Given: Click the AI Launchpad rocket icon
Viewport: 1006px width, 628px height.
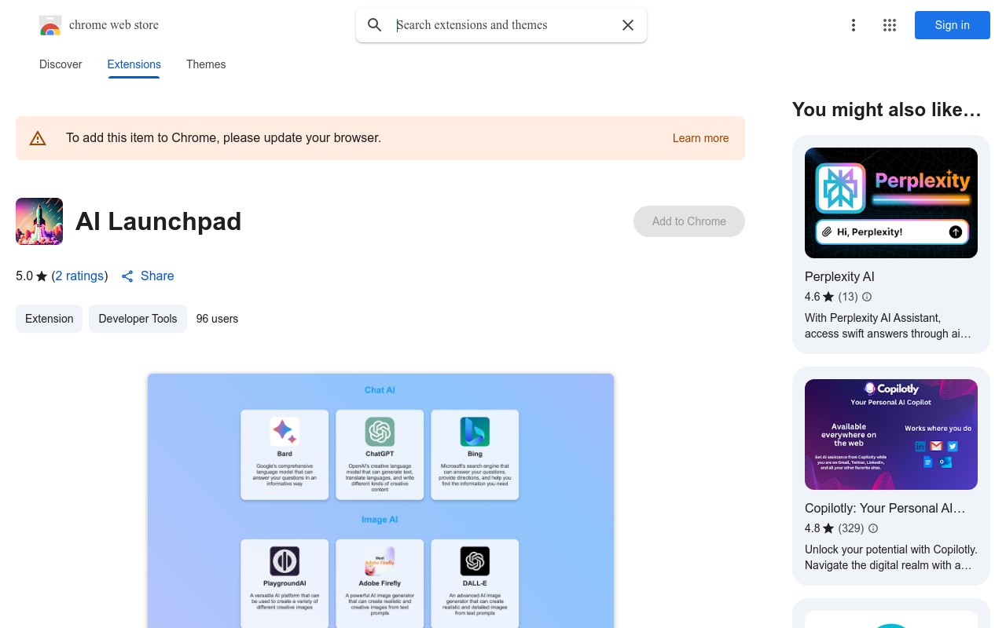Looking at the screenshot, I should click(x=39, y=221).
